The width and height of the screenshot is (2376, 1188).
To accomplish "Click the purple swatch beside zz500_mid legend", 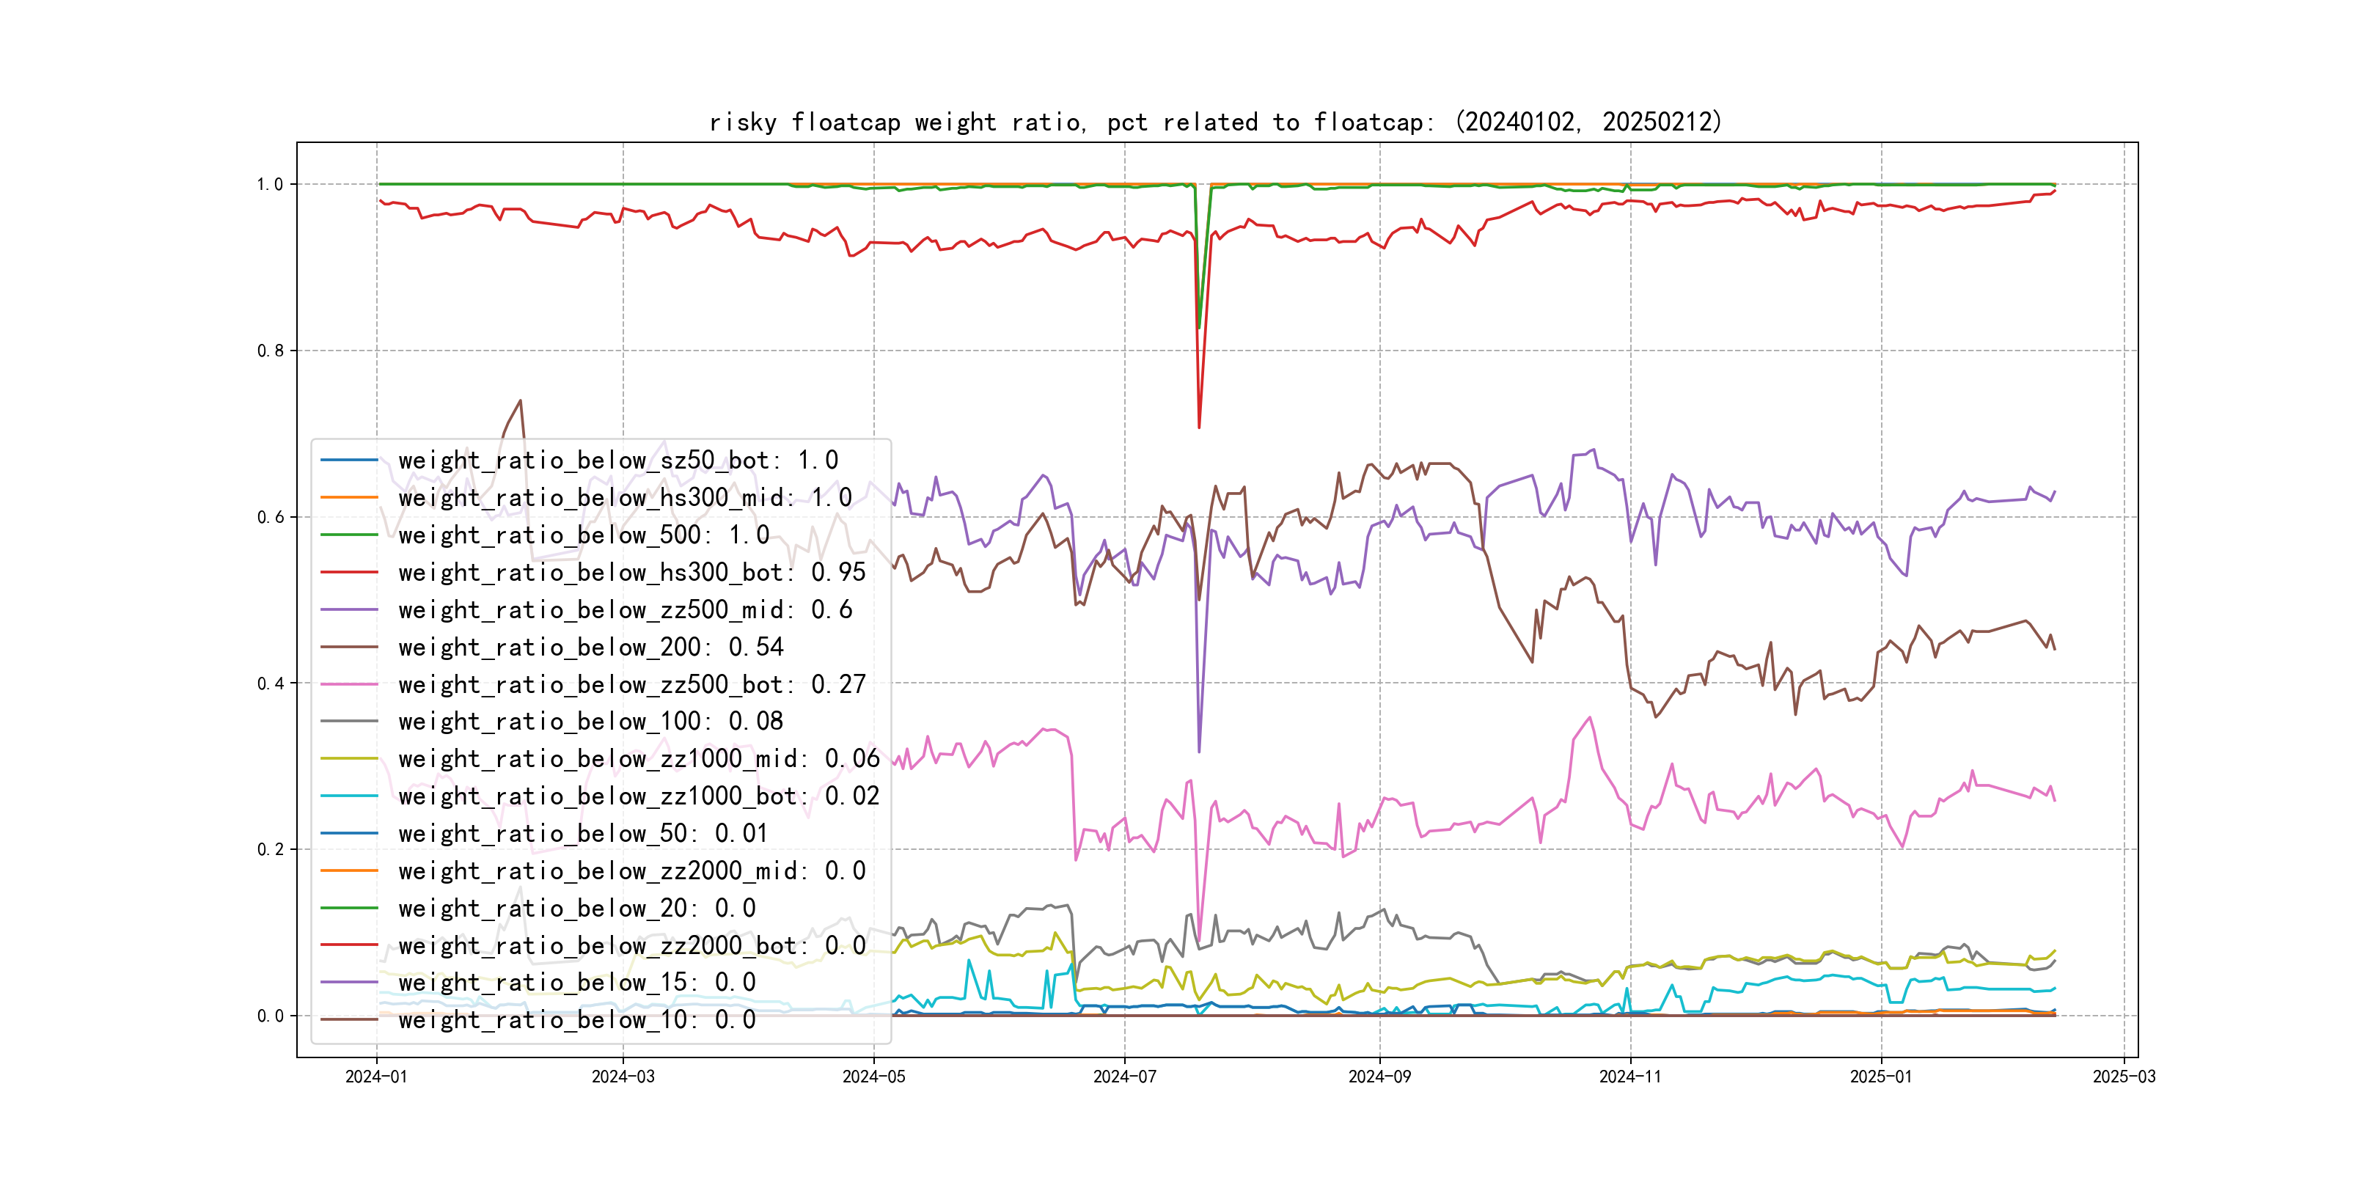I will (x=348, y=609).
